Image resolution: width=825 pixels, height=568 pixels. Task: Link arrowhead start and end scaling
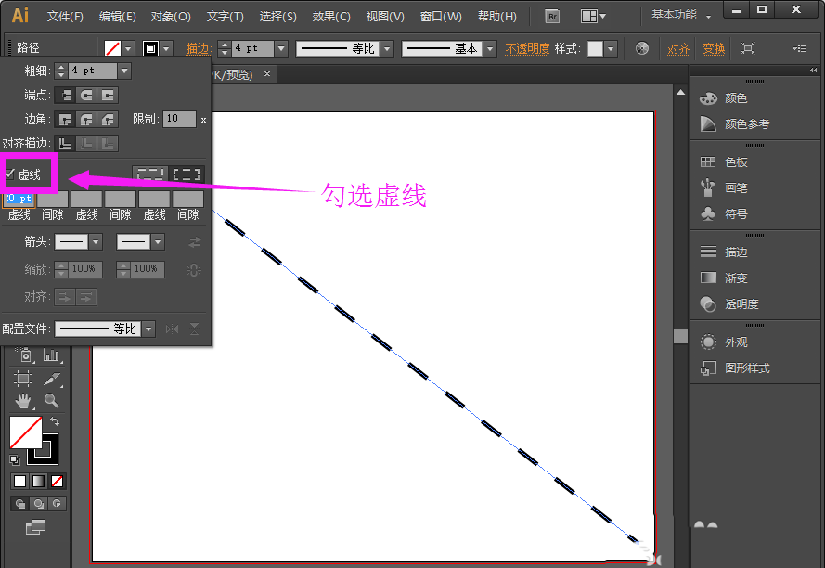[x=194, y=269]
